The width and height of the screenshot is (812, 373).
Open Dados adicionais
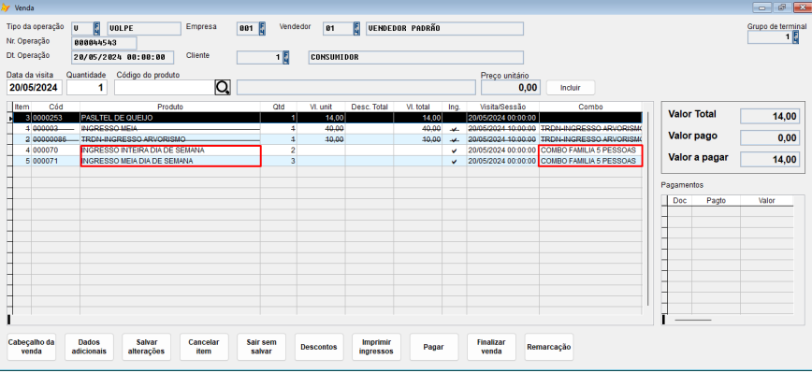pyautogui.click(x=89, y=347)
